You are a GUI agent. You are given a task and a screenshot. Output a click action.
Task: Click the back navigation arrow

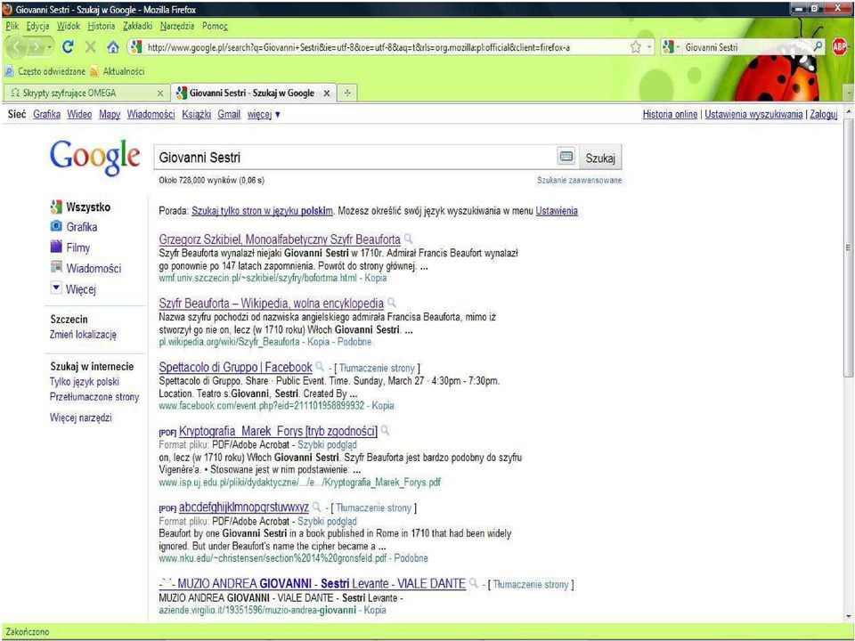click(17, 47)
